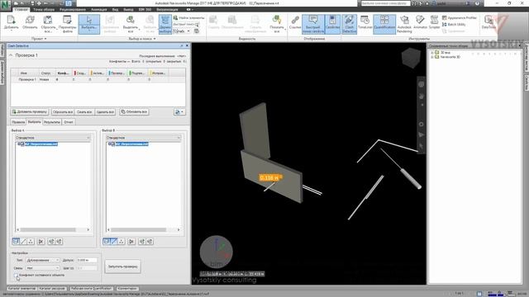Open Параметры файла (File Options)
Screen dimensions: 529x297
click(x=68, y=24)
